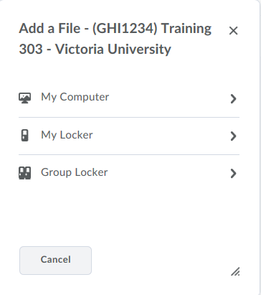The height and width of the screenshot is (295, 261).
Task: Choose upload from My Computer option row
Action: tap(129, 98)
